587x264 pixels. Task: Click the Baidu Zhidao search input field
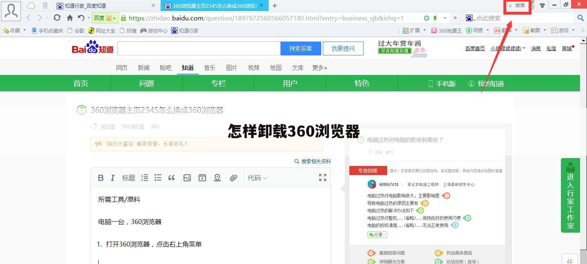tap(199, 48)
